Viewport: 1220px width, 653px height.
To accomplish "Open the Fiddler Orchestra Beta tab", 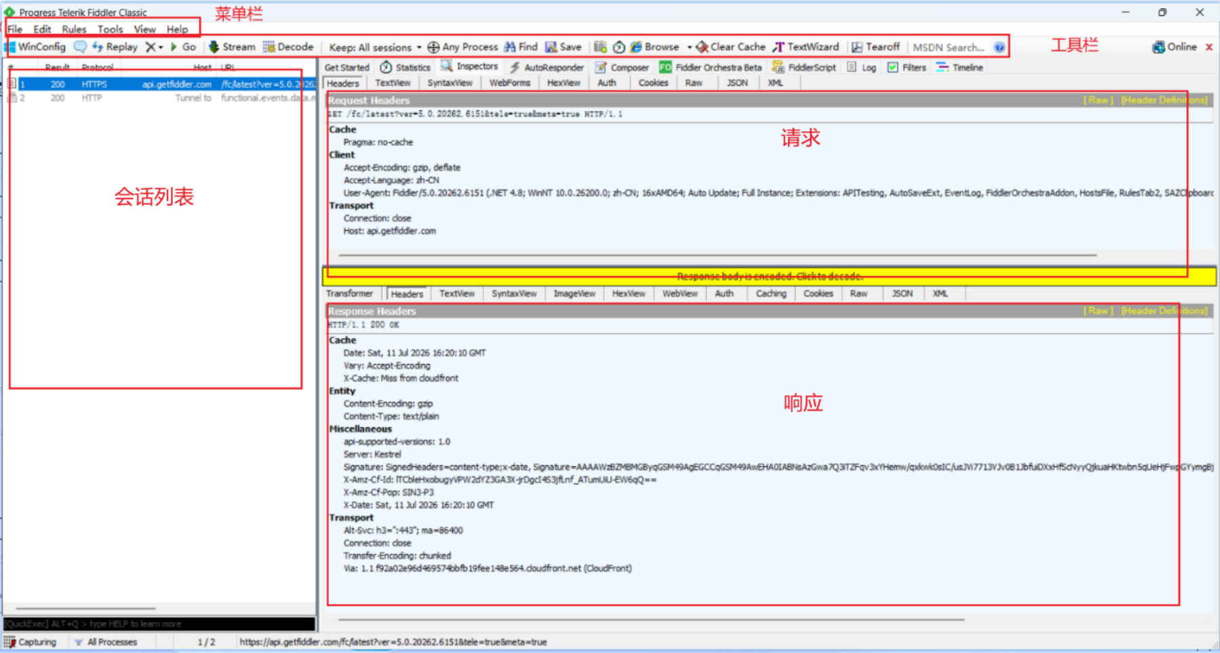I will 711,67.
